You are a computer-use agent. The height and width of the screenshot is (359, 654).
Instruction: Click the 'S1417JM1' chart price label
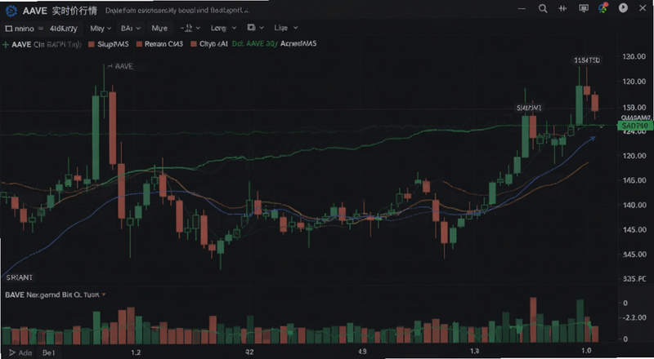click(529, 109)
